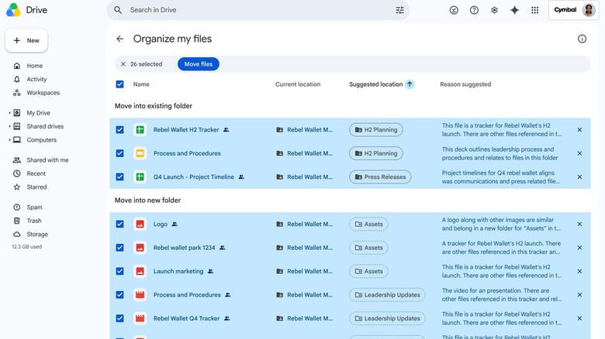Click the Slides icon of Process and Procedures
This screenshot has height=339, width=605.
pyautogui.click(x=140, y=153)
